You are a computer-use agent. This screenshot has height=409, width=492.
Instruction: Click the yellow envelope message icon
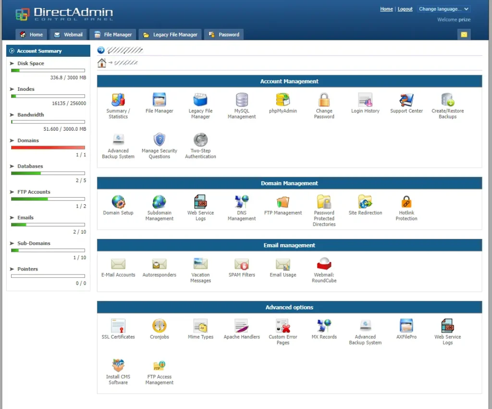[x=464, y=35]
